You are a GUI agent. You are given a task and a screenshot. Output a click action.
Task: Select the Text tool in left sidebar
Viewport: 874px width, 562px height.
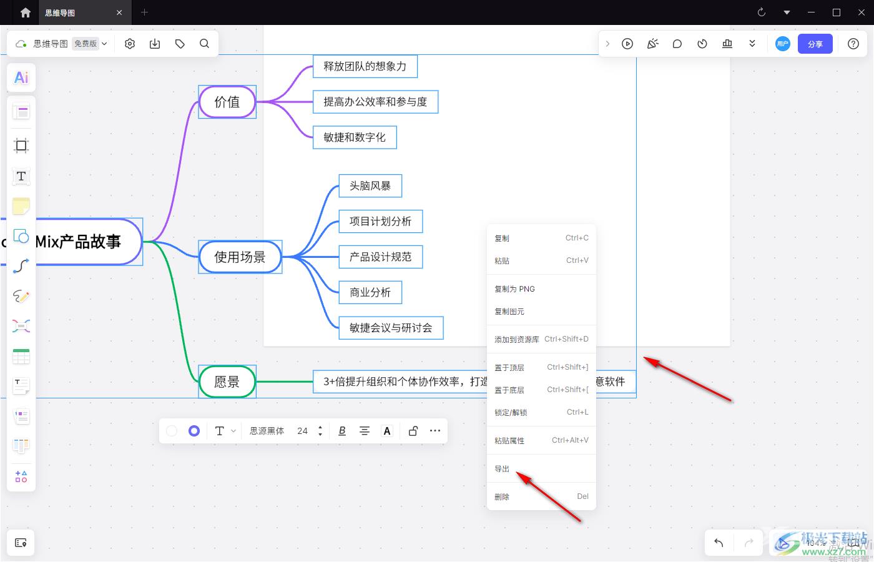pyautogui.click(x=21, y=176)
